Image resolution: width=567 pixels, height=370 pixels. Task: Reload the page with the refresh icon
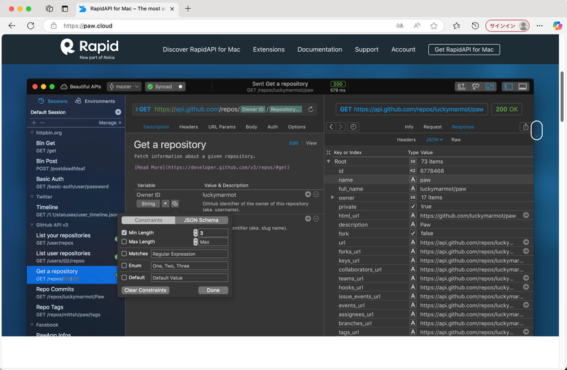pyautogui.click(x=31, y=25)
